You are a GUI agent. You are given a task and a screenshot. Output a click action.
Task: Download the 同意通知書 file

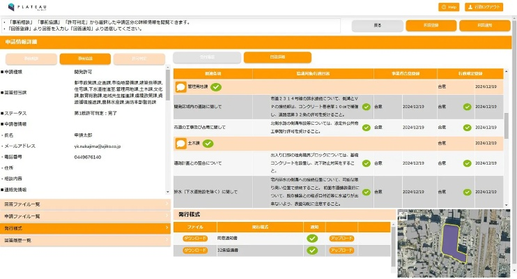pyautogui.click(x=195, y=238)
